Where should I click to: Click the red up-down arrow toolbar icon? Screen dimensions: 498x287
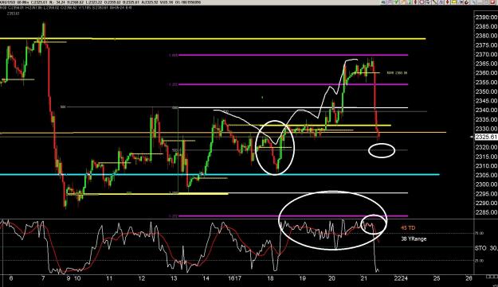[448, 2]
